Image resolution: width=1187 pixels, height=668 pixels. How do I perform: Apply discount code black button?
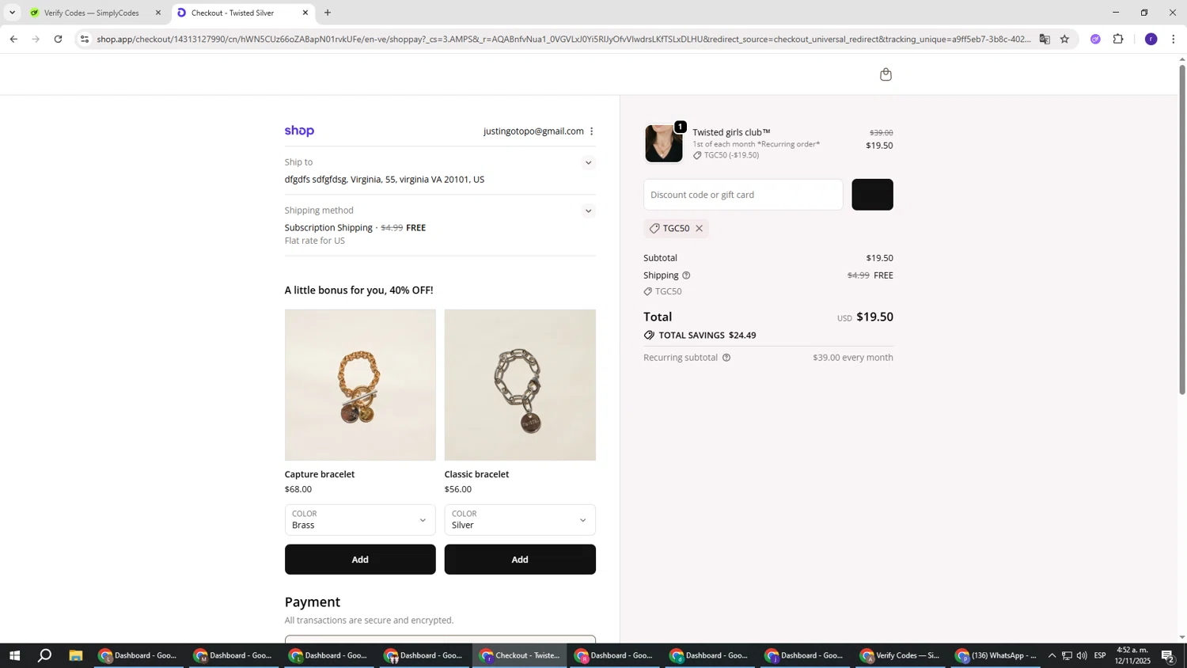[872, 195]
